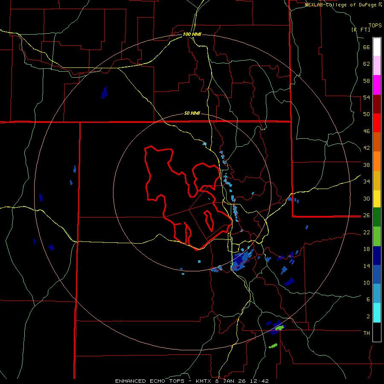Click the legend value "50"

click(367, 114)
